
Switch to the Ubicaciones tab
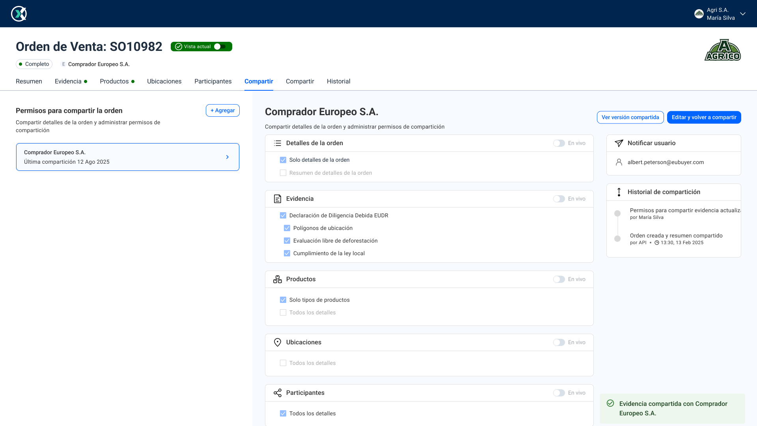[164, 81]
